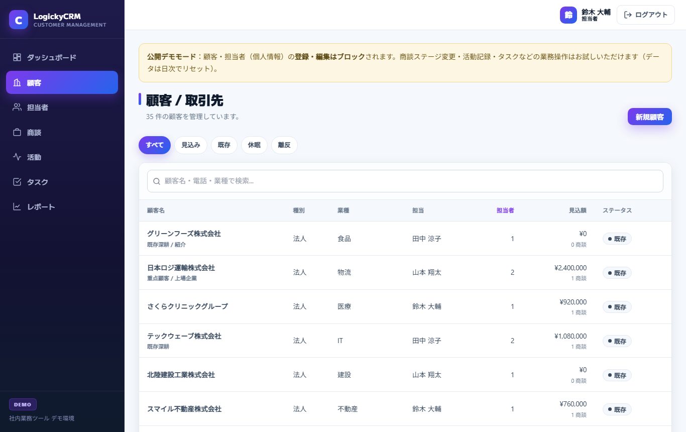The height and width of the screenshot is (432, 686).
Task: Click the people icon beside 担当者
Action: pyautogui.click(x=17, y=107)
